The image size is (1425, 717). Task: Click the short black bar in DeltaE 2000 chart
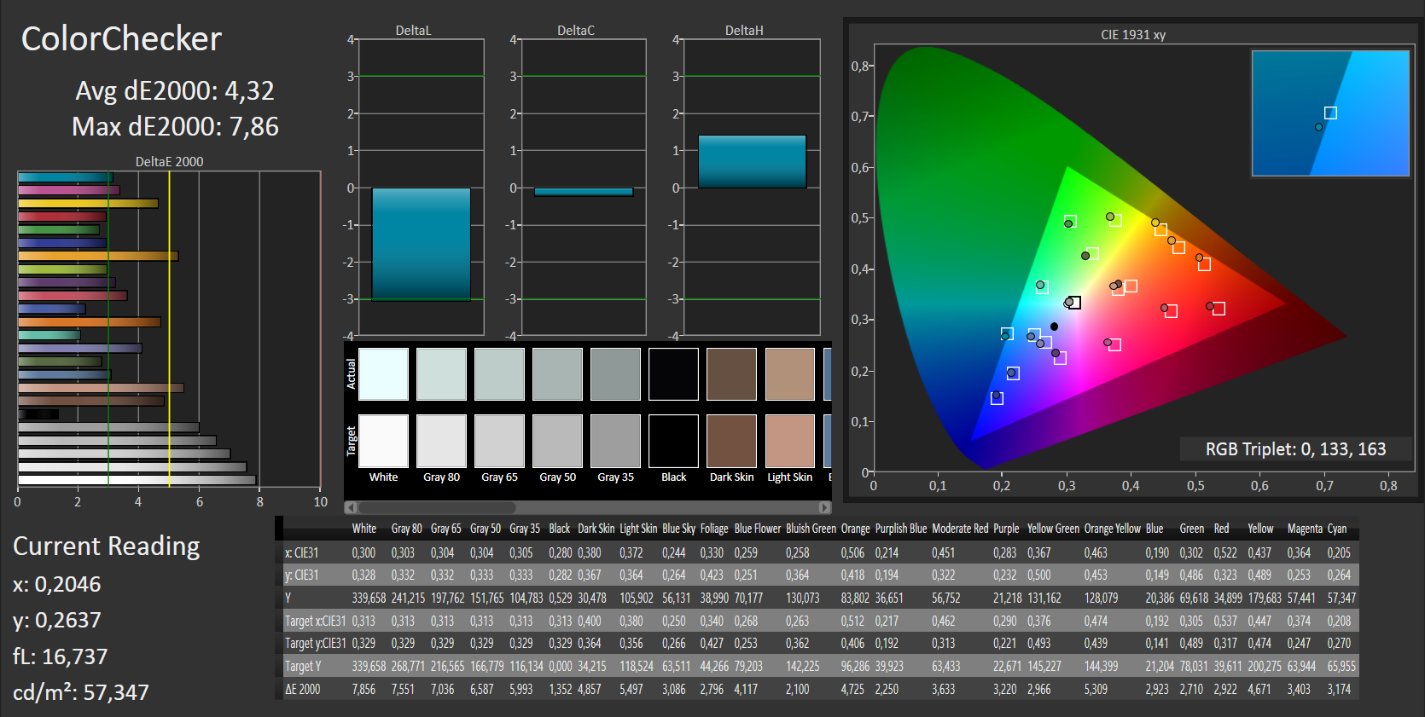coord(38,414)
